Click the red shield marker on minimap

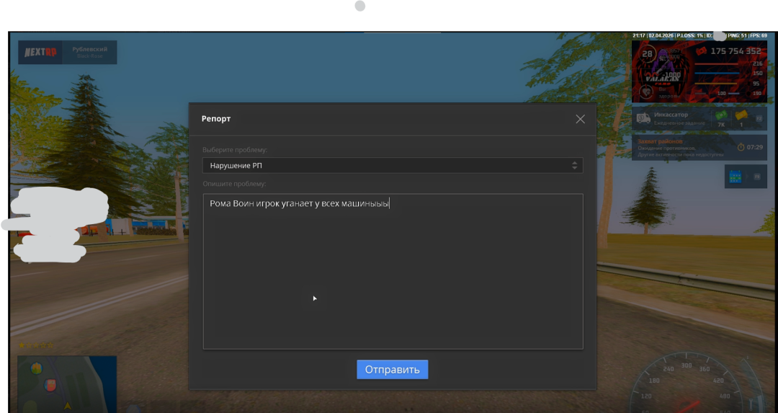50,385
